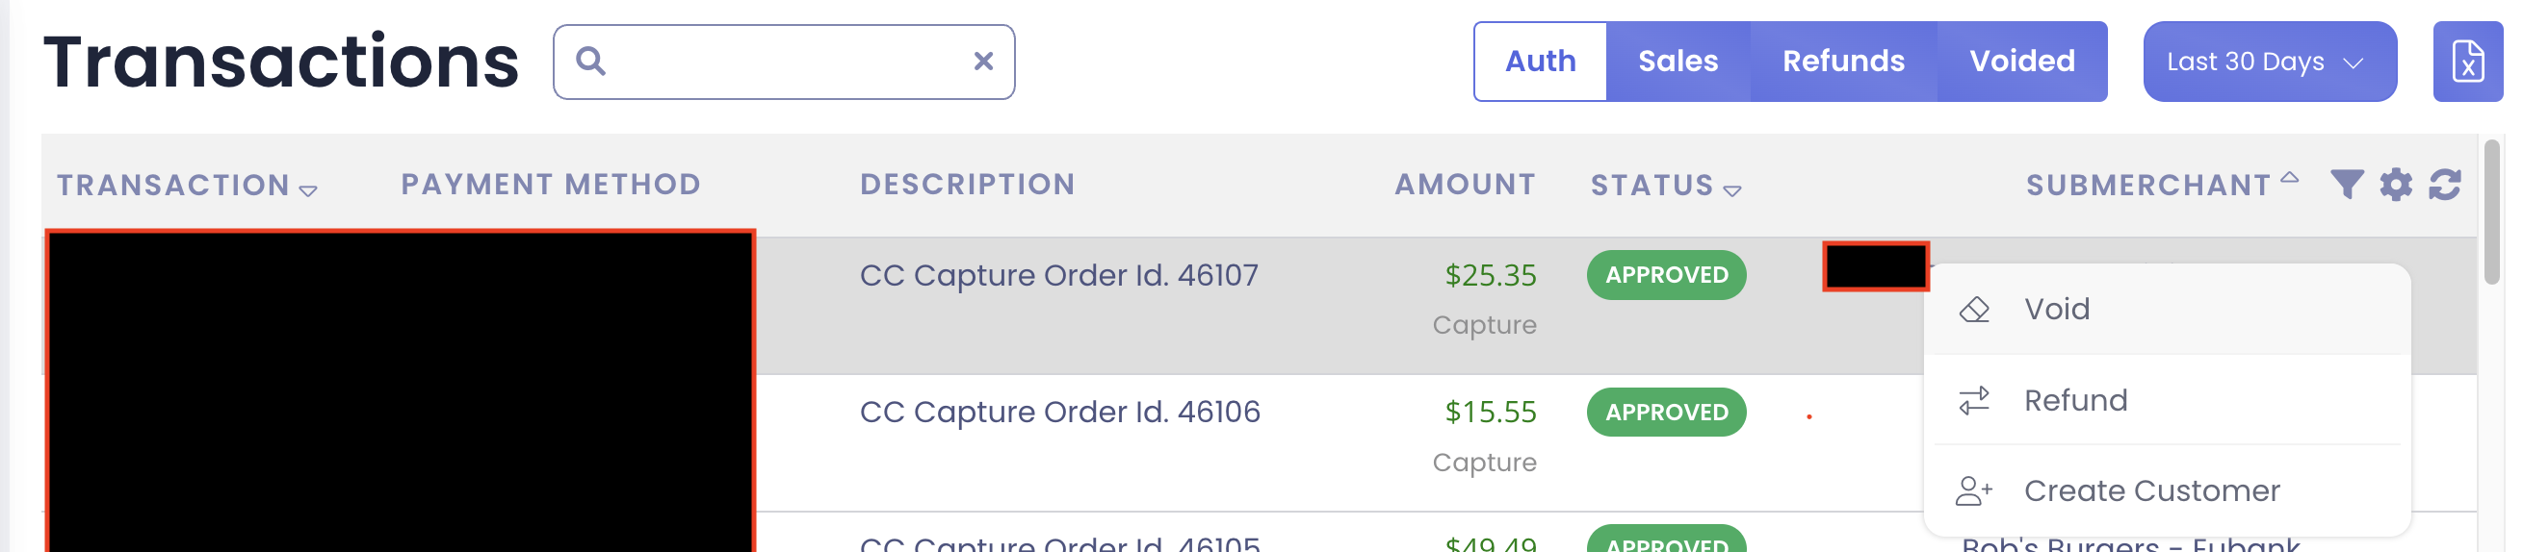
Task: Click the Create Customer person icon
Action: coord(1973,490)
